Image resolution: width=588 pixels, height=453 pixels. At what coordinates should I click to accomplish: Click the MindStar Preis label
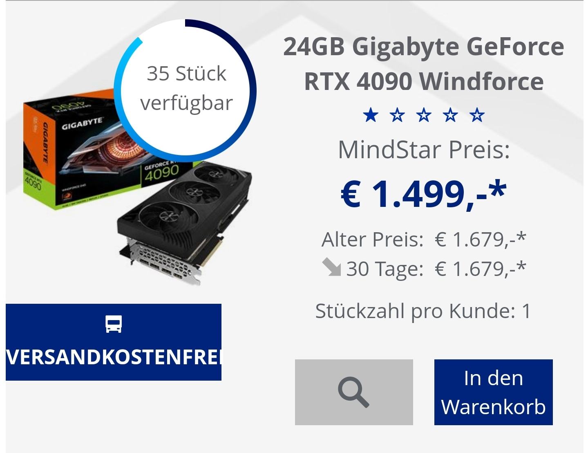coord(424,150)
